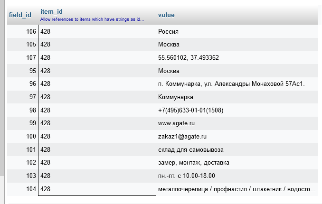
Task: Click item_id cell in field 107 row
Action: tap(97, 58)
